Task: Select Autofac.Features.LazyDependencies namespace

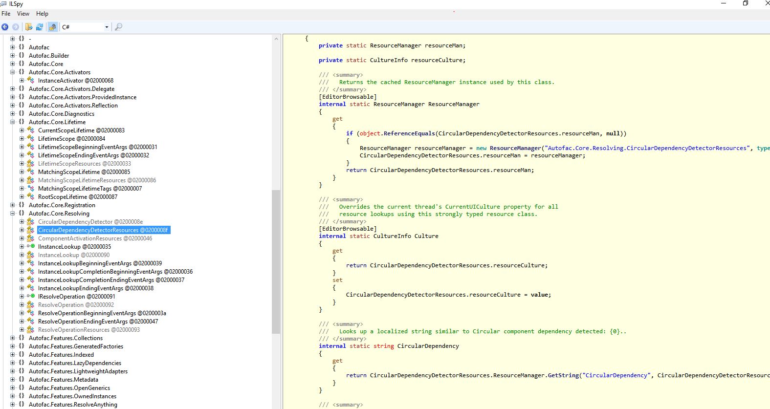Action: [x=75, y=363]
